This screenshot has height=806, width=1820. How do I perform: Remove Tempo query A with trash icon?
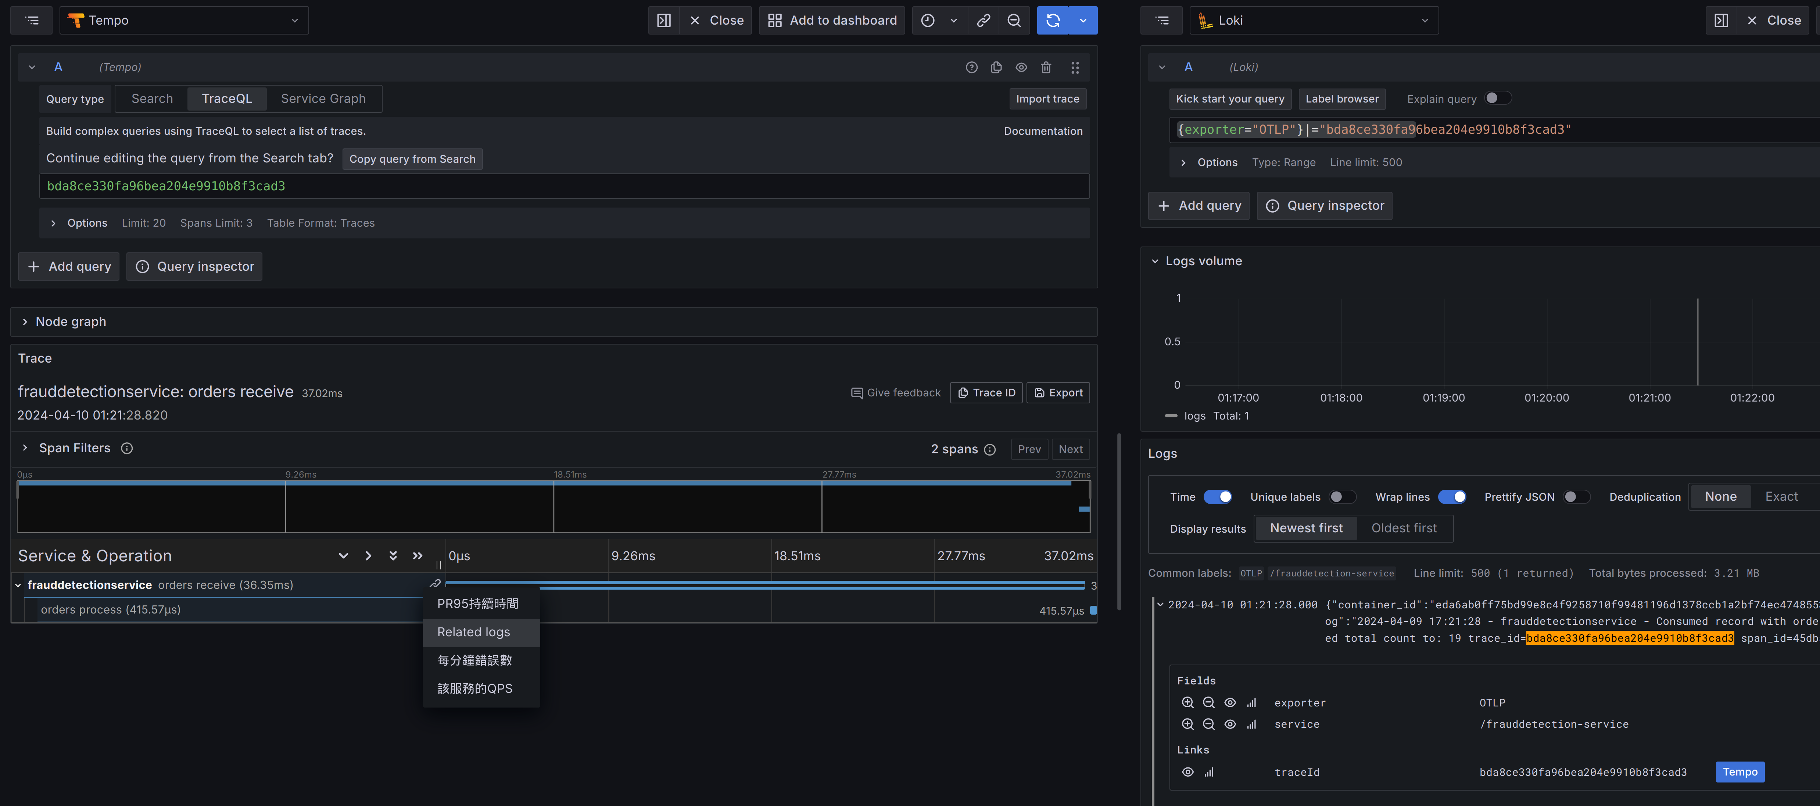click(x=1046, y=67)
